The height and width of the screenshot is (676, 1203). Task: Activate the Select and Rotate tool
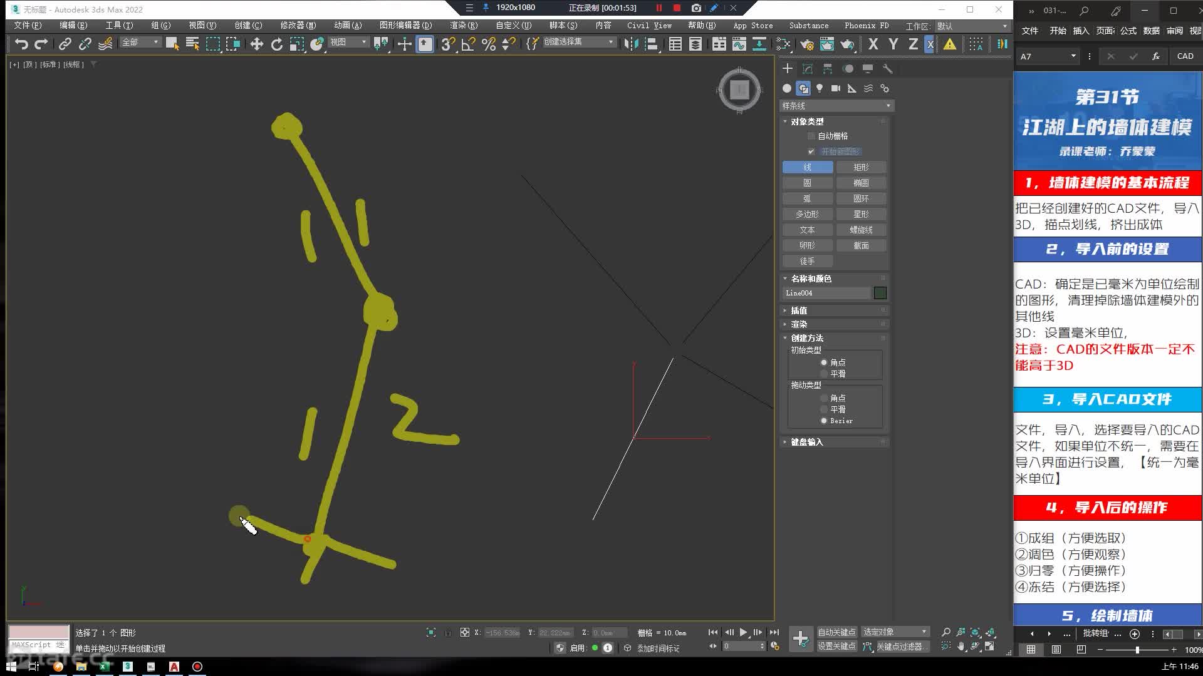coord(276,44)
